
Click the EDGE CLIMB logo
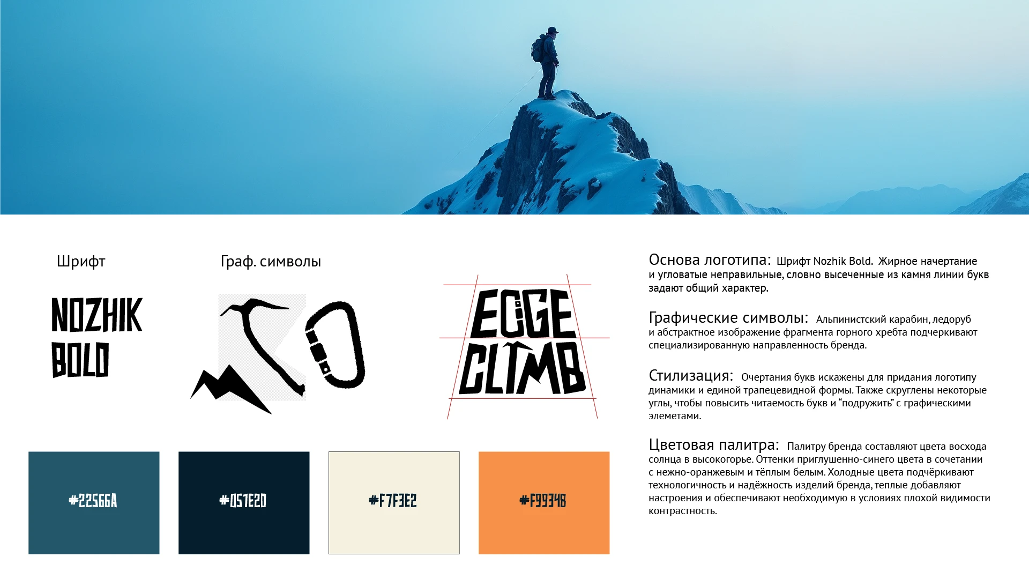pyautogui.click(x=523, y=342)
